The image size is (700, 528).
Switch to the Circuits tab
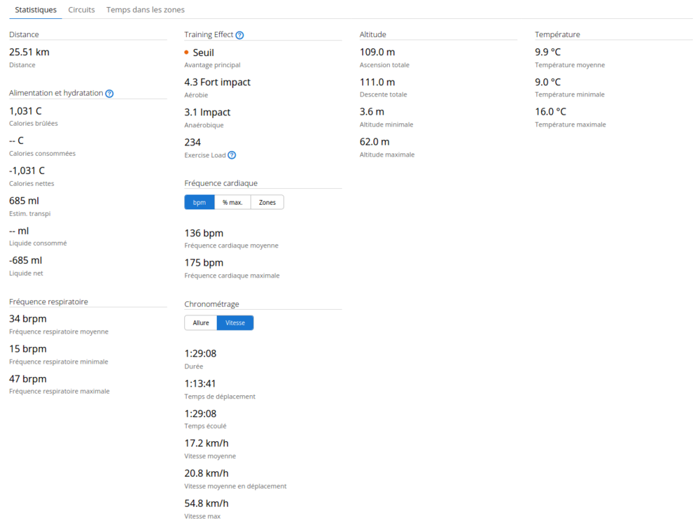pos(81,10)
